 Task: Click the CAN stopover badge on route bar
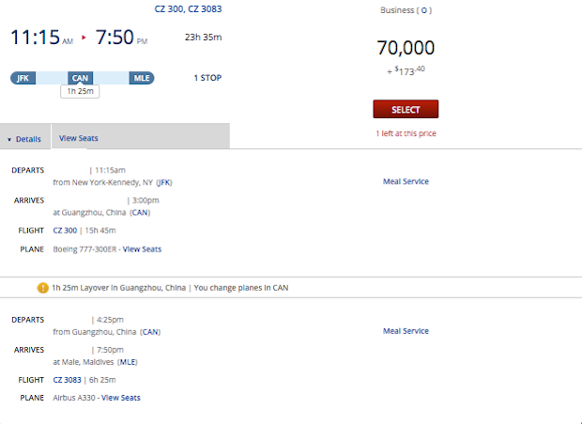coord(80,78)
